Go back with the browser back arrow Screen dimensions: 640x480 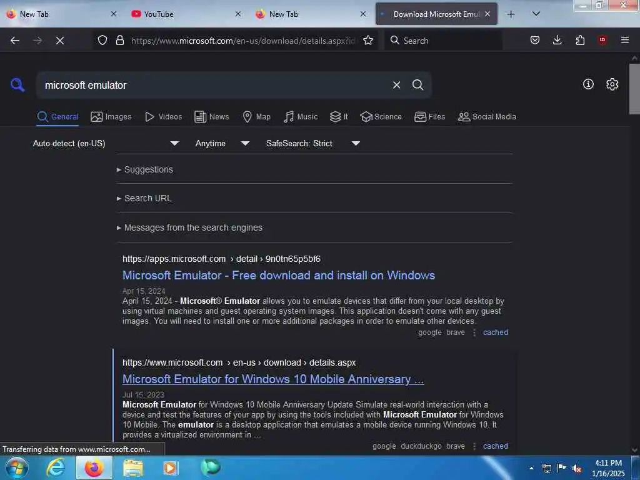(x=15, y=41)
